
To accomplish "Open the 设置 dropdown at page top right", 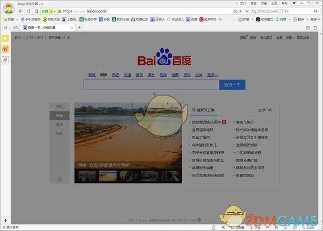I will pyautogui.click(x=290, y=38).
